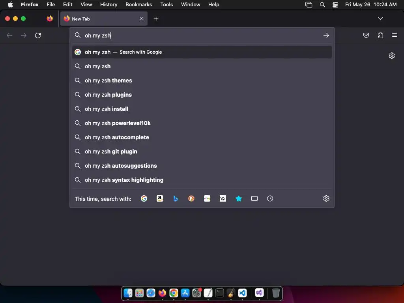Choose suggestion 'oh my zsh autosuggestions'
This screenshot has width=404, height=303.
click(x=202, y=165)
